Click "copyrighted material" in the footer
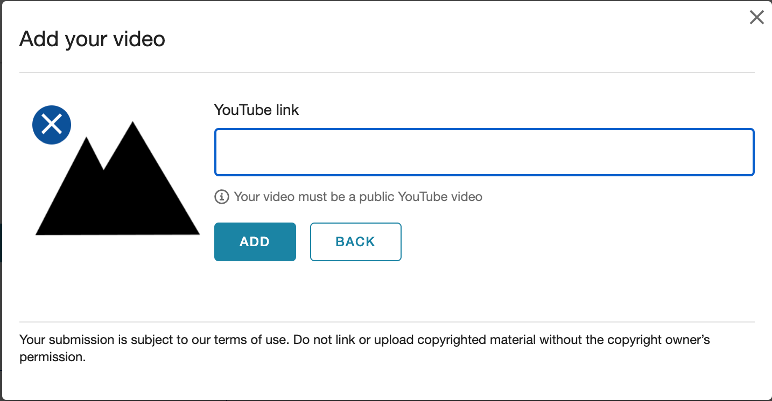The image size is (772, 401). tap(476, 340)
